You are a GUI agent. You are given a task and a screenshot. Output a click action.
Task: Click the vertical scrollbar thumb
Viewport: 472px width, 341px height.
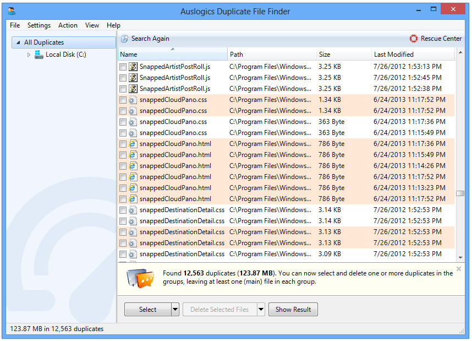[460, 193]
